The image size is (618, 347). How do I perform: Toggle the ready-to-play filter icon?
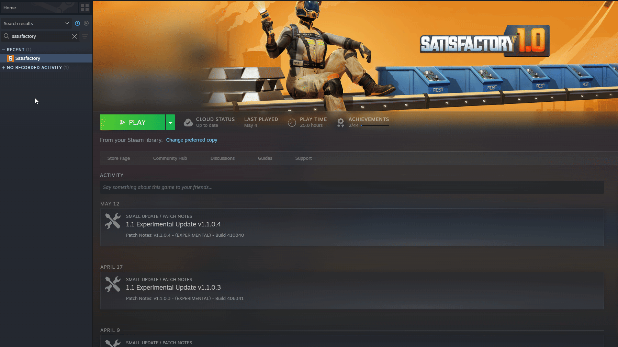[x=86, y=23]
